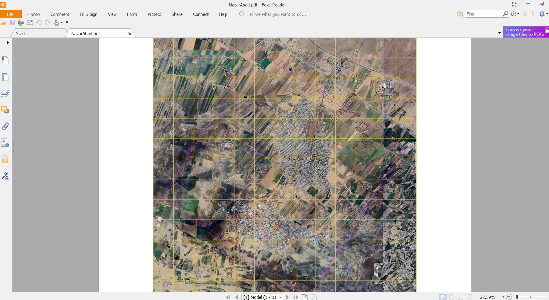The height and width of the screenshot is (300, 549).
Task: Show the Comments panel in the sidebar
Action: coord(5,110)
